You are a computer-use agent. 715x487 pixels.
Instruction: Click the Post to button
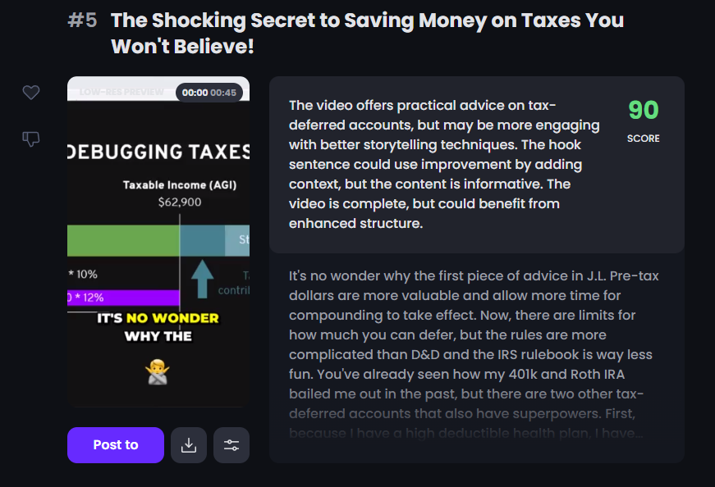[x=116, y=445]
